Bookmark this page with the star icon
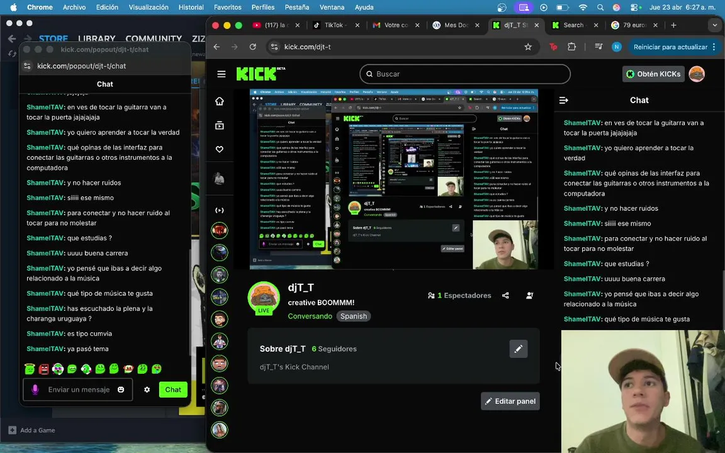Image resolution: width=725 pixels, height=453 pixels. tap(528, 47)
